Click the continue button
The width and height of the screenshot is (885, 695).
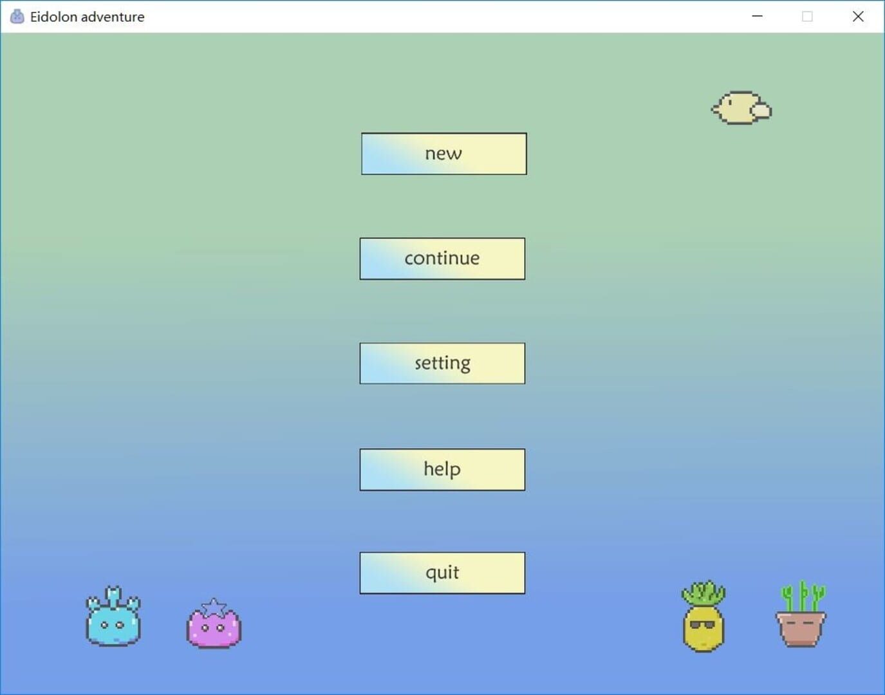pyautogui.click(x=442, y=259)
